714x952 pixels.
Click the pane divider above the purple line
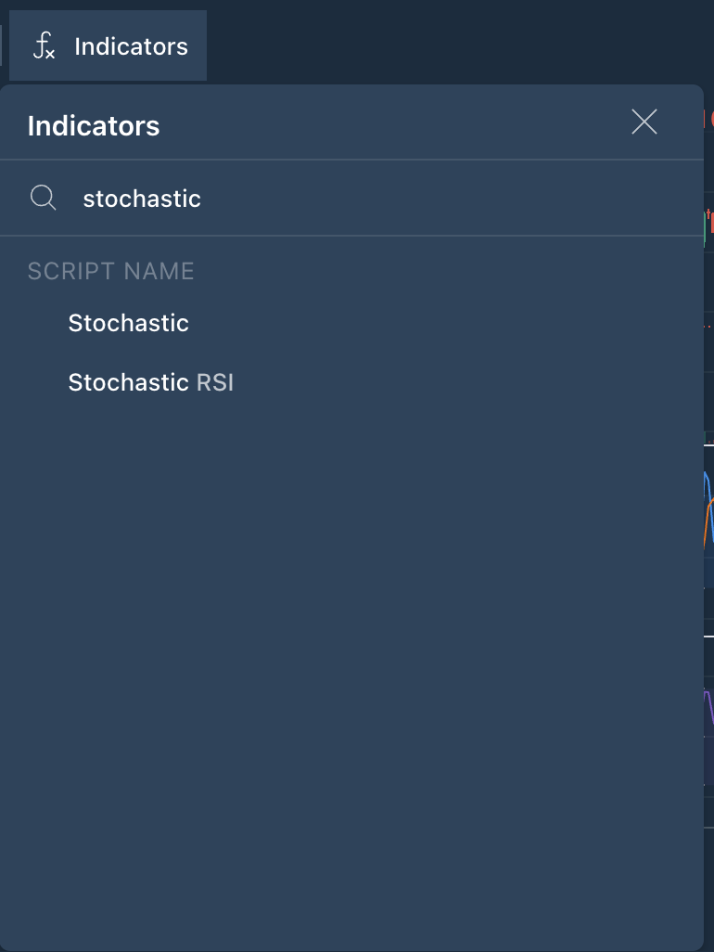tap(708, 637)
